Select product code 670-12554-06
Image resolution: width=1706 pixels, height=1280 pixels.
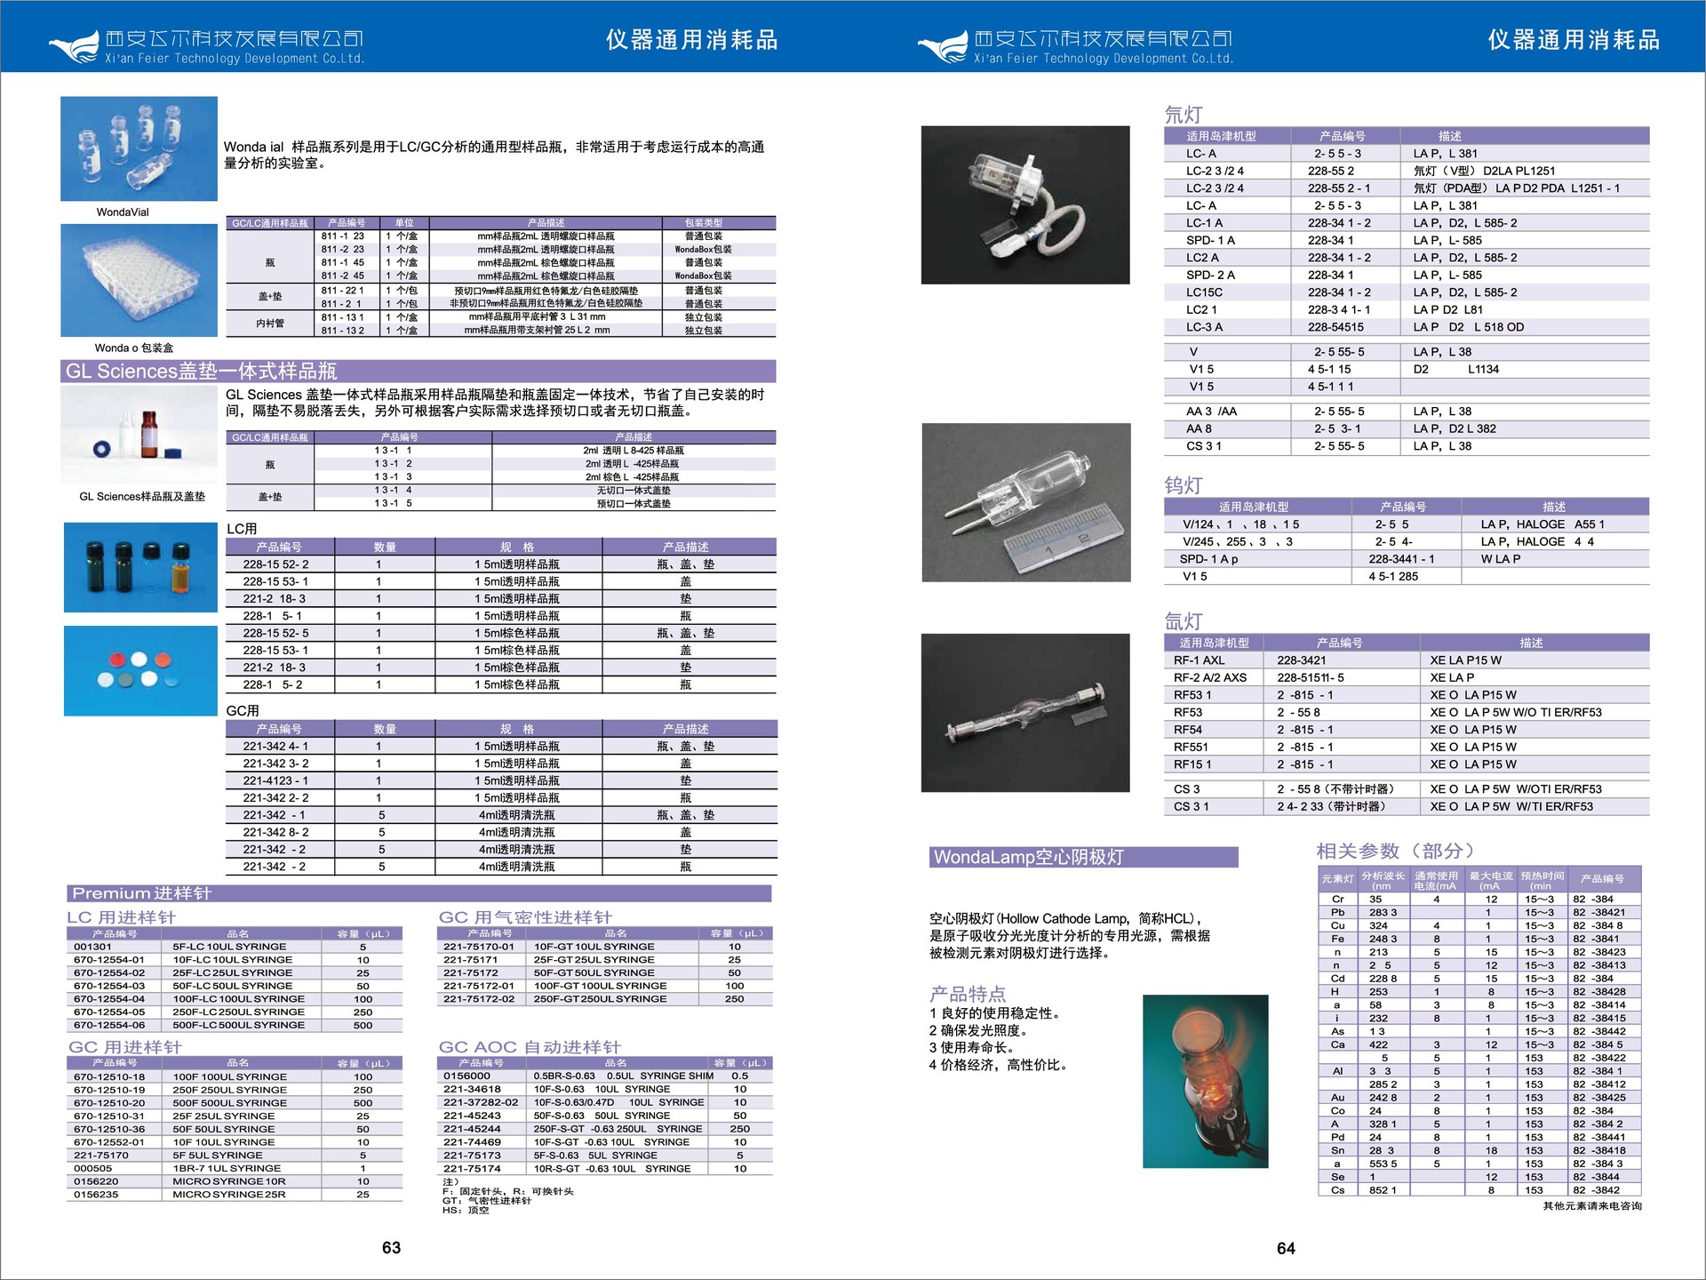click(x=108, y=1025)
